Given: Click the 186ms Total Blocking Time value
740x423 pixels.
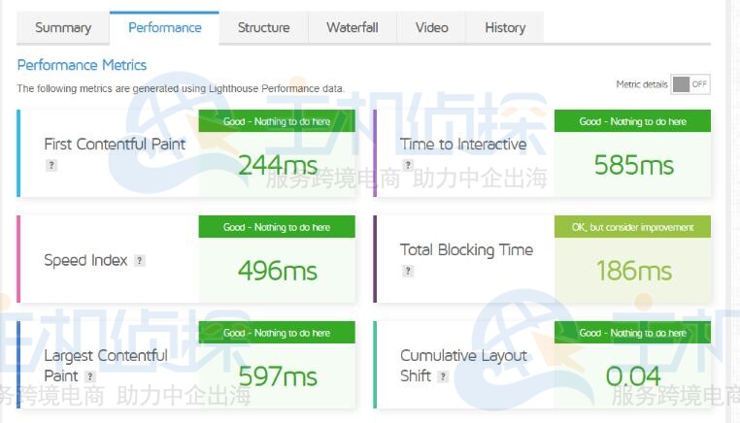Looking at the screenshot, I should pyautogui.click(x=633, y=271).
